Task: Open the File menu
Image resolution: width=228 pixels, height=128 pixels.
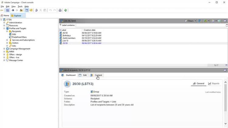Action: tap(2, 7)
